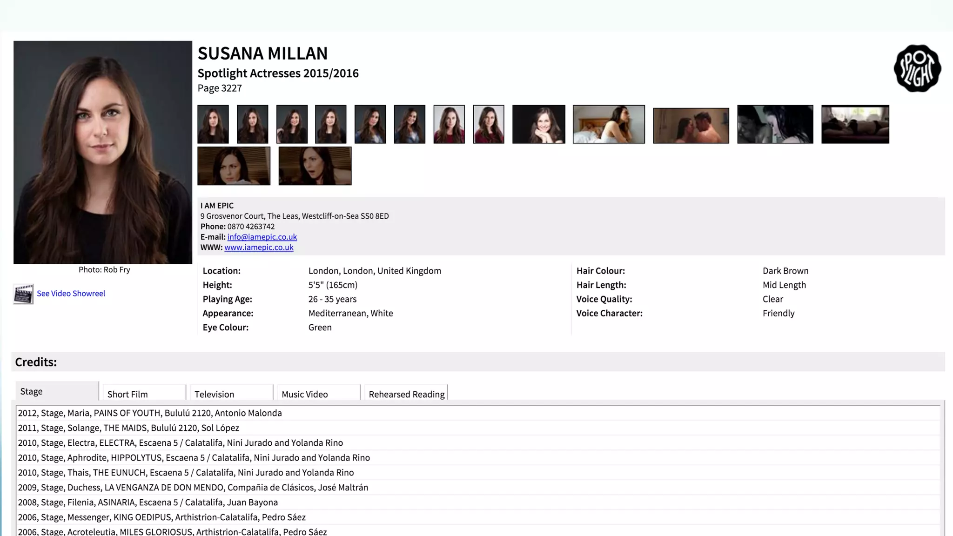
Task: Open the woman-in-bed scene thumbnail
Action: point(609,124)
